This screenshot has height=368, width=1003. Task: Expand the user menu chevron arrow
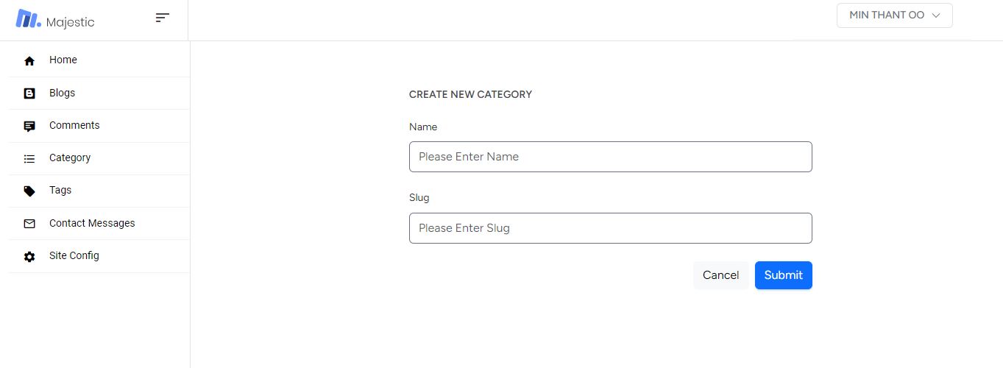pyautogui.click(x=936, y=15)
